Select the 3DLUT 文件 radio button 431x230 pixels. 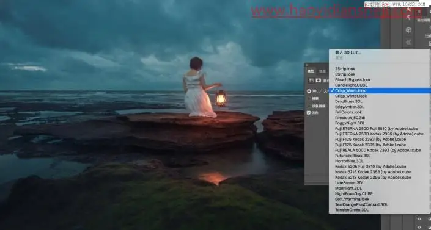pyautogui.click(x=309, y=91)
